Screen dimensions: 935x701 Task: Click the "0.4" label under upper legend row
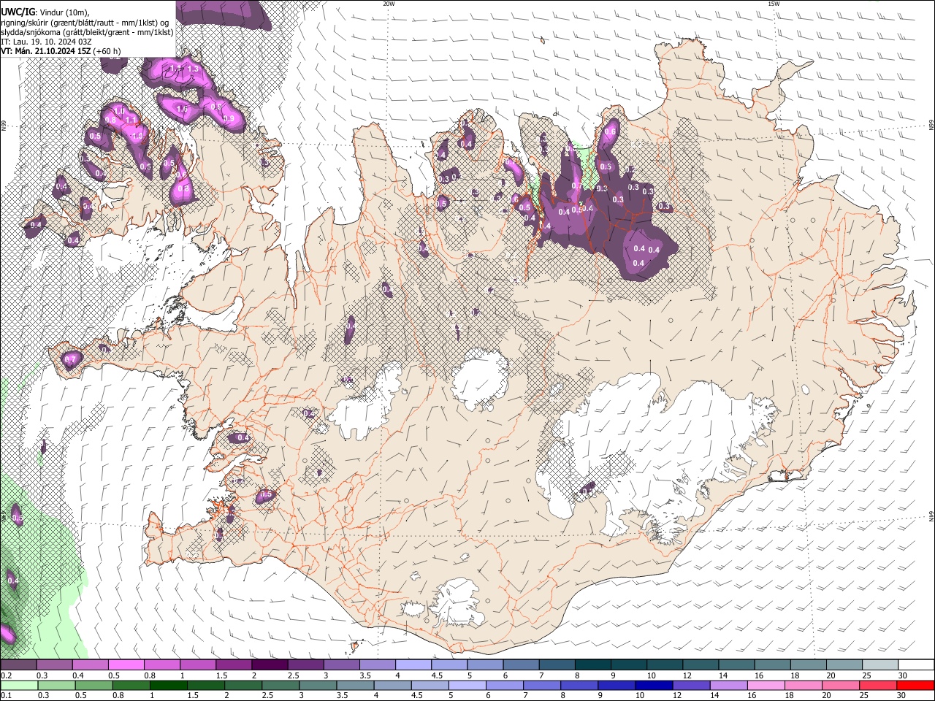77,675
